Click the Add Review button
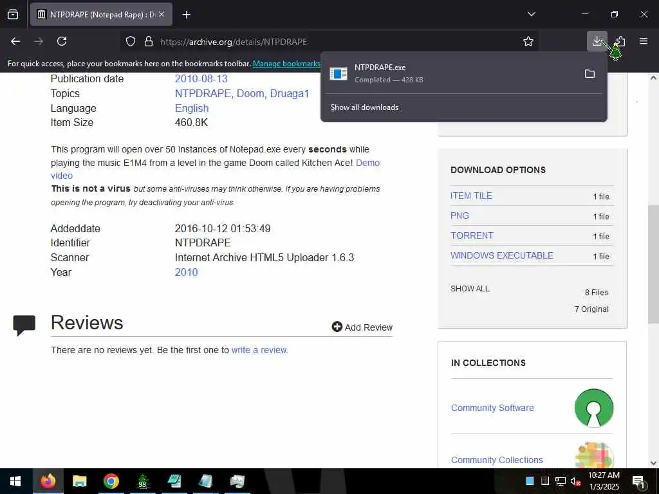 362,327
